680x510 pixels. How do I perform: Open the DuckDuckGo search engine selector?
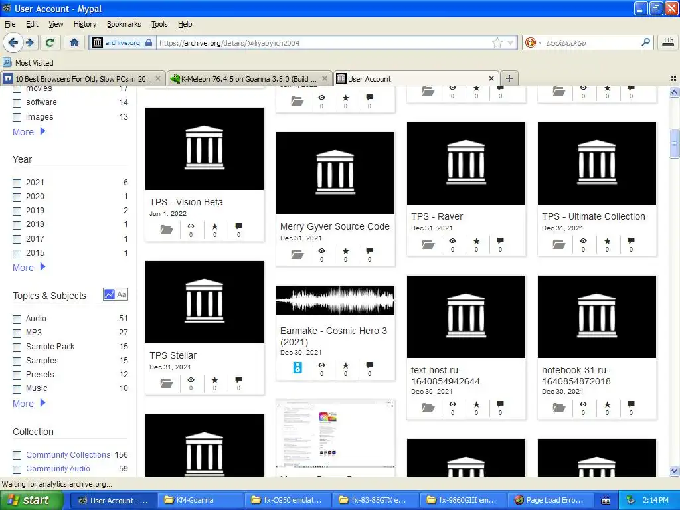tap(533, 42)
